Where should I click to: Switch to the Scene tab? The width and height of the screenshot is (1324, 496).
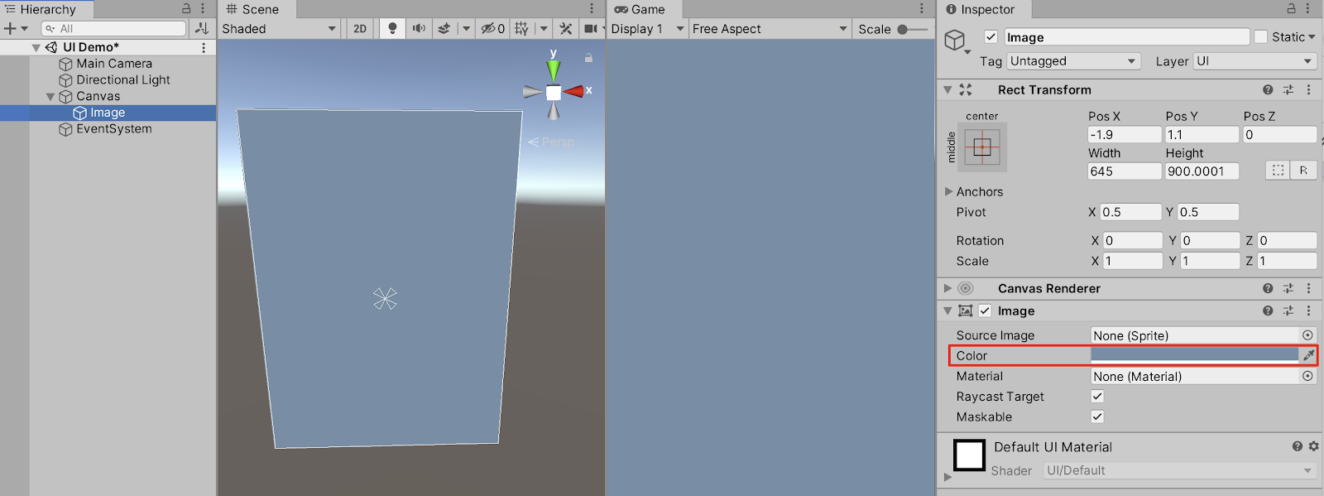click(257, 9)
